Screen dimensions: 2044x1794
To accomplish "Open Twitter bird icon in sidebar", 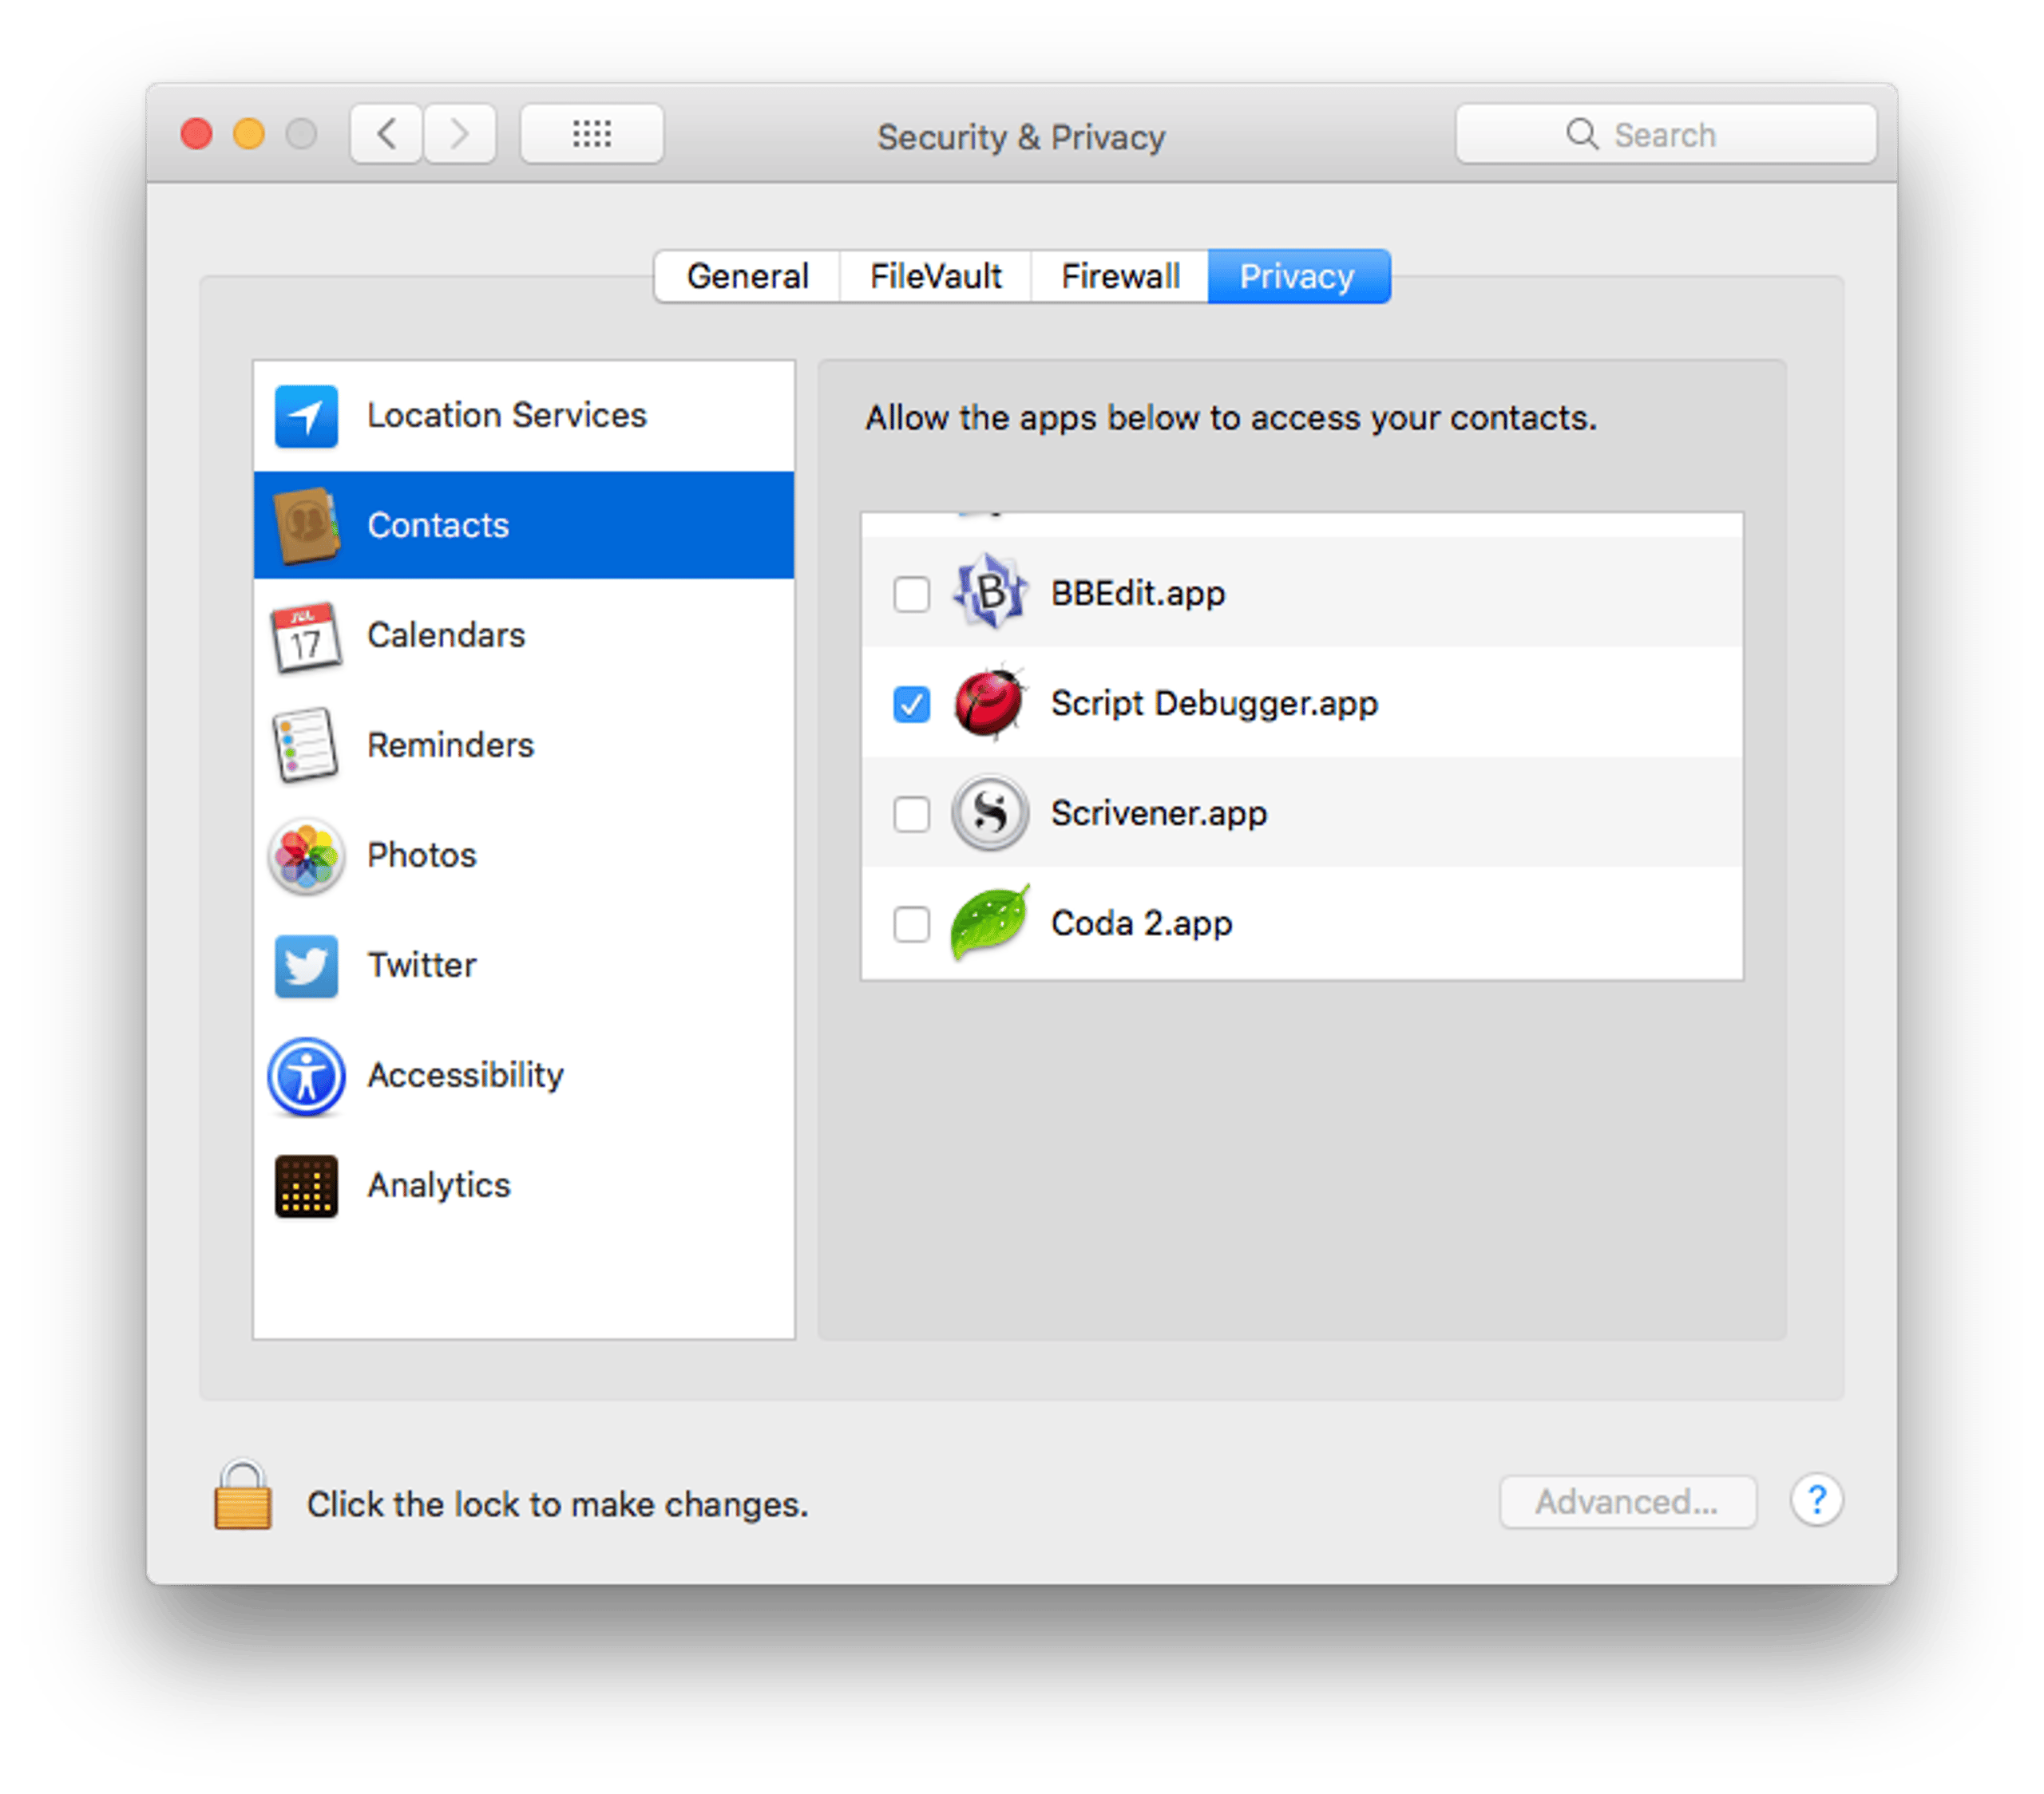I will point(306,966).
